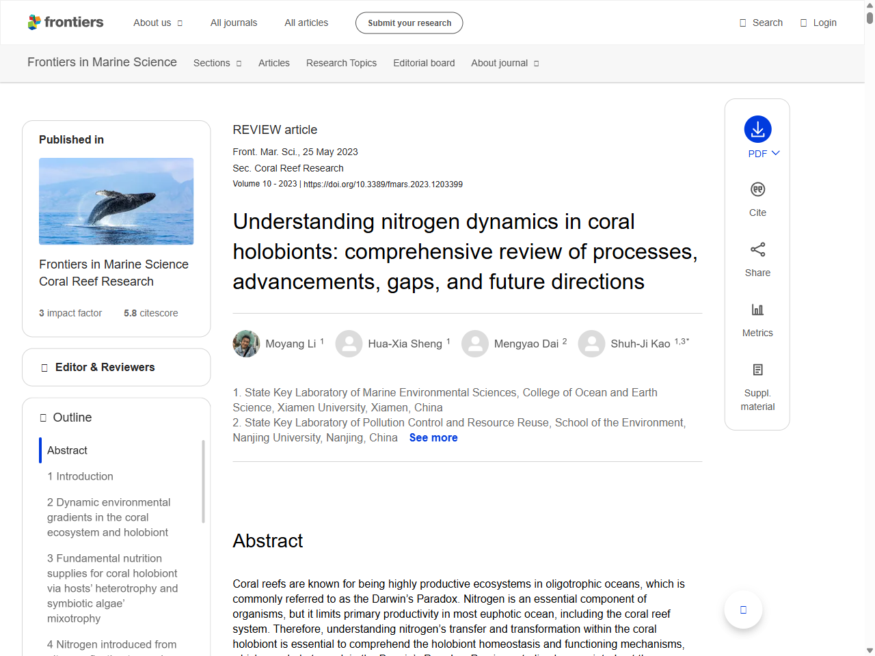Click Moyang Li's author avatar
Image resolution: width=875 pixels, height=656 pixels.
pos(246,344)
